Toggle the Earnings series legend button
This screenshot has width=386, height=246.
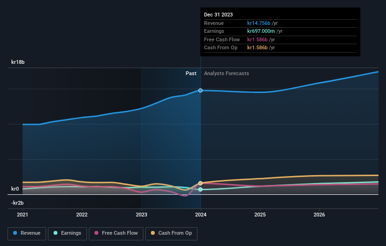point(67,233)
